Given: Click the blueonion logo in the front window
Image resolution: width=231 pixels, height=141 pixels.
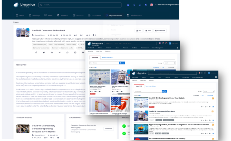Looking at the screenshot, I should click(139, 73).
